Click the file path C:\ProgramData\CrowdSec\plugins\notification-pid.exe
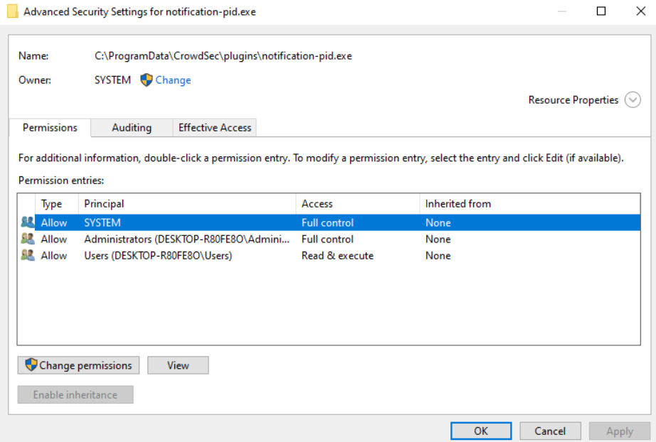The width and height of the screenshot is (656, 442). [x=223, y=56]
